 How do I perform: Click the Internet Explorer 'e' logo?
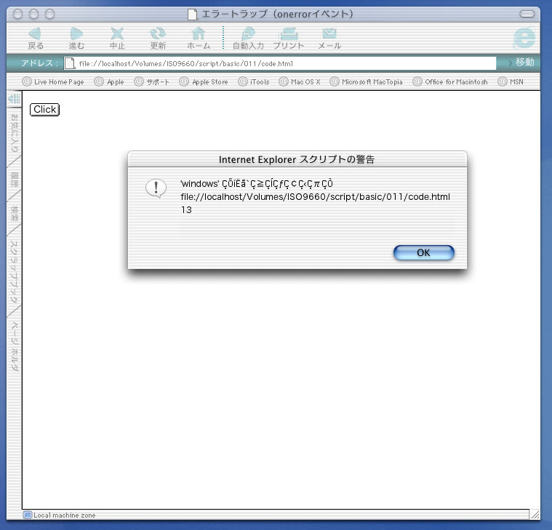click(524, 38)
